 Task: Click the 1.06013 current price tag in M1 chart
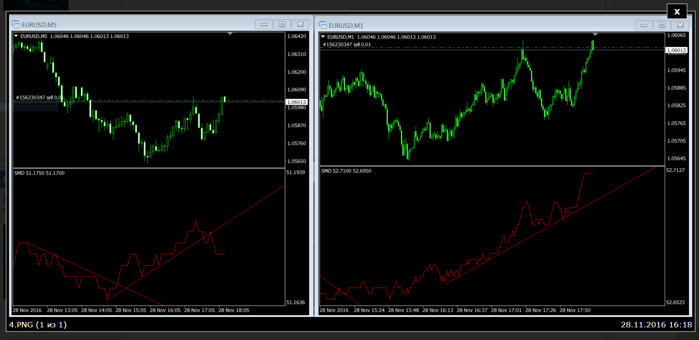point(676,50)
